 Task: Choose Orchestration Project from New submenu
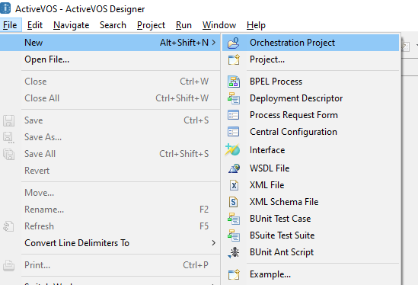[x=311, y=43]
